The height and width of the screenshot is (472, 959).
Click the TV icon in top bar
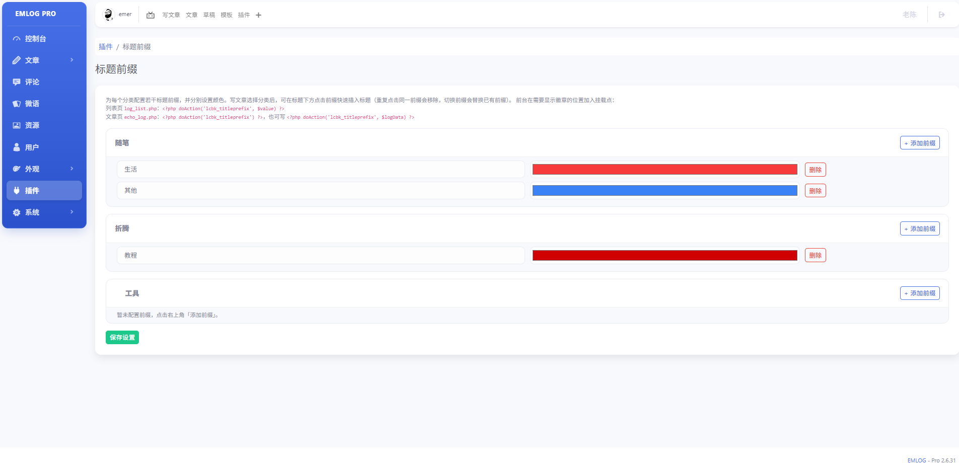coord(151,15)
